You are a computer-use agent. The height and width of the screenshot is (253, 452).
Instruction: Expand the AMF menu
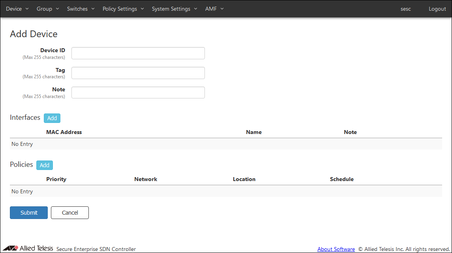coord(214,9)
